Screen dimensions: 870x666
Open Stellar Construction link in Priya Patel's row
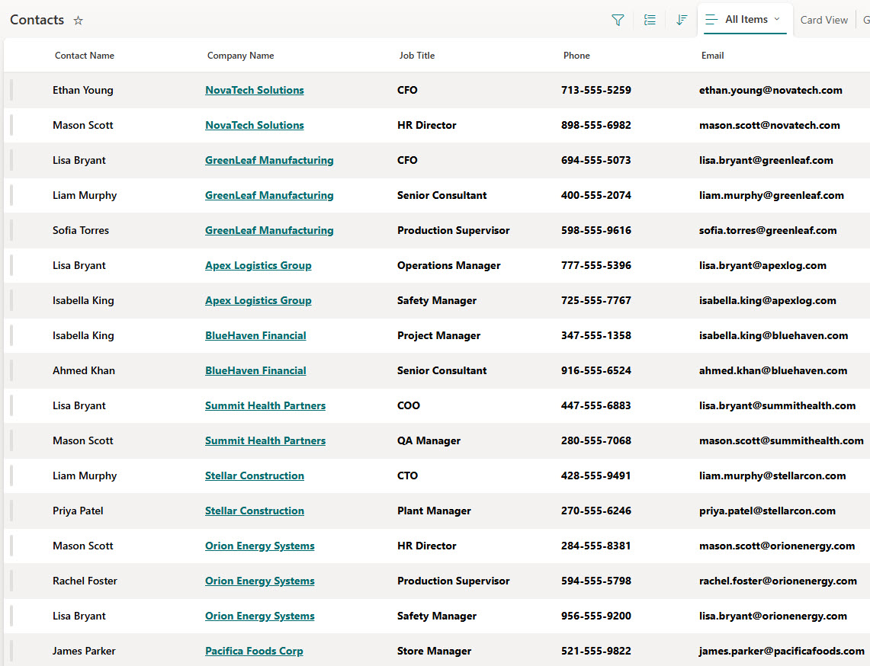pyautogui.click(x=254, y=511)
